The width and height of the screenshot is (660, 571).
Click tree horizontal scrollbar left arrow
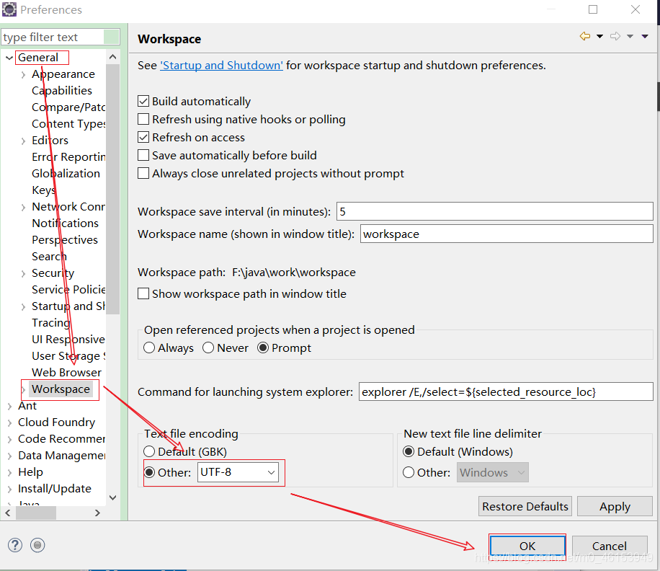click(8, 513)
